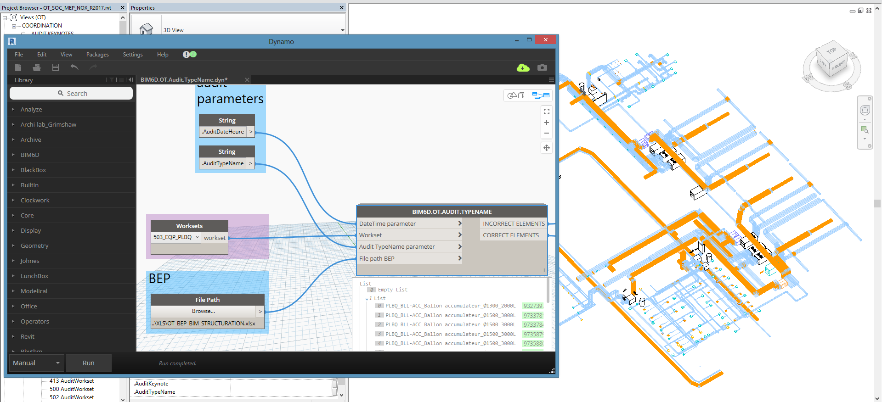Click the New file icon in Dynamo toolbar

pos(18,67)
